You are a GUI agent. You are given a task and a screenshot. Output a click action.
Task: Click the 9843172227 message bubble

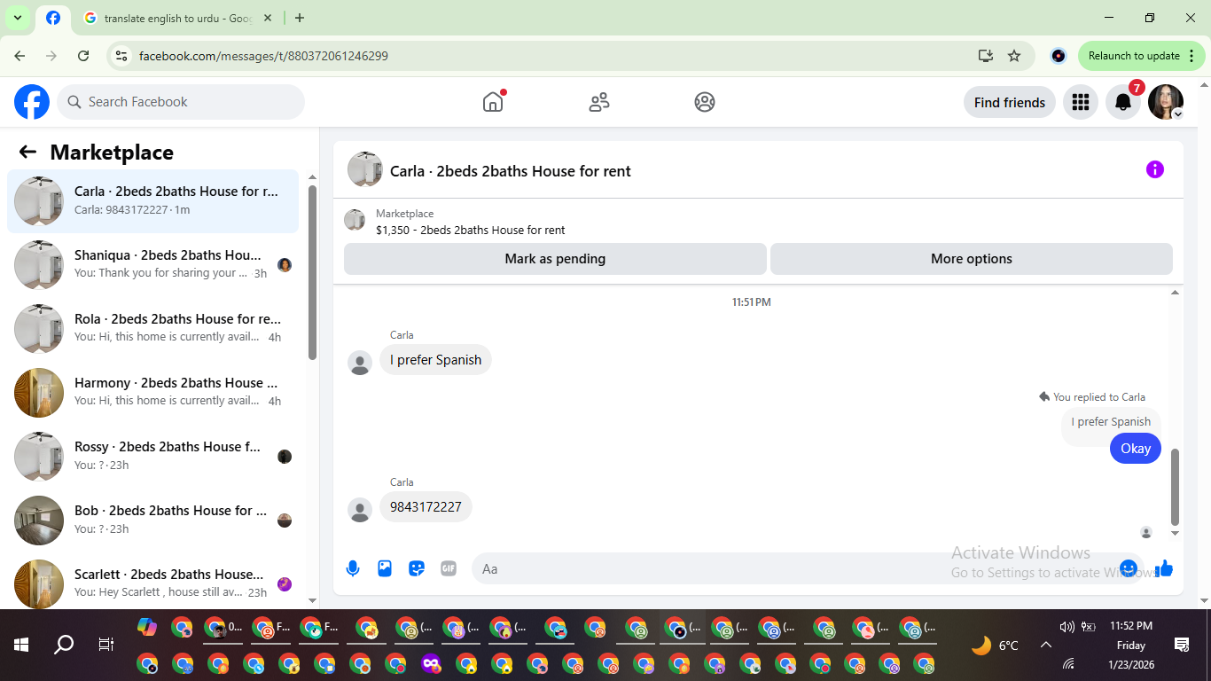(x=426, y=507)
